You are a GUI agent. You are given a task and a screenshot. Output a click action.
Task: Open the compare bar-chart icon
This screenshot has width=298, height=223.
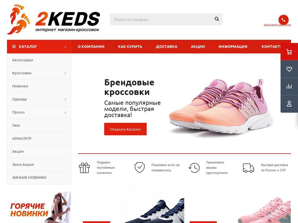pos(289,87)
